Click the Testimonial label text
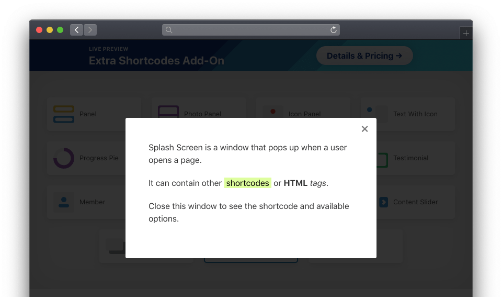This screenshot has width=502, height=297. (x=410, y=158)
